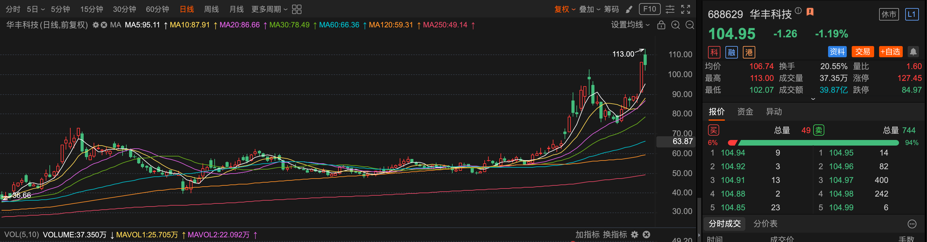
Task: Click the 113.00 high price label
Action: (x=623, y=54)
